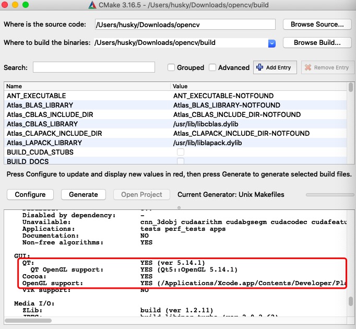Click the build binaries path field
The image size is (356, 329).
click(x=181, y=43)
